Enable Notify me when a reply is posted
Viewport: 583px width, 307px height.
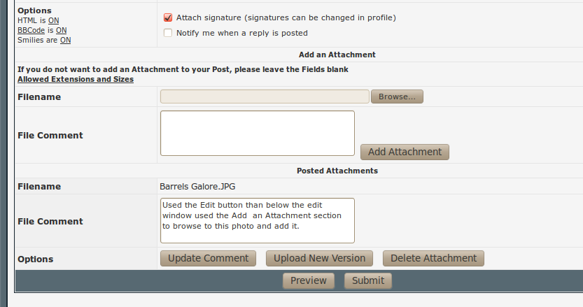[168, 33]
